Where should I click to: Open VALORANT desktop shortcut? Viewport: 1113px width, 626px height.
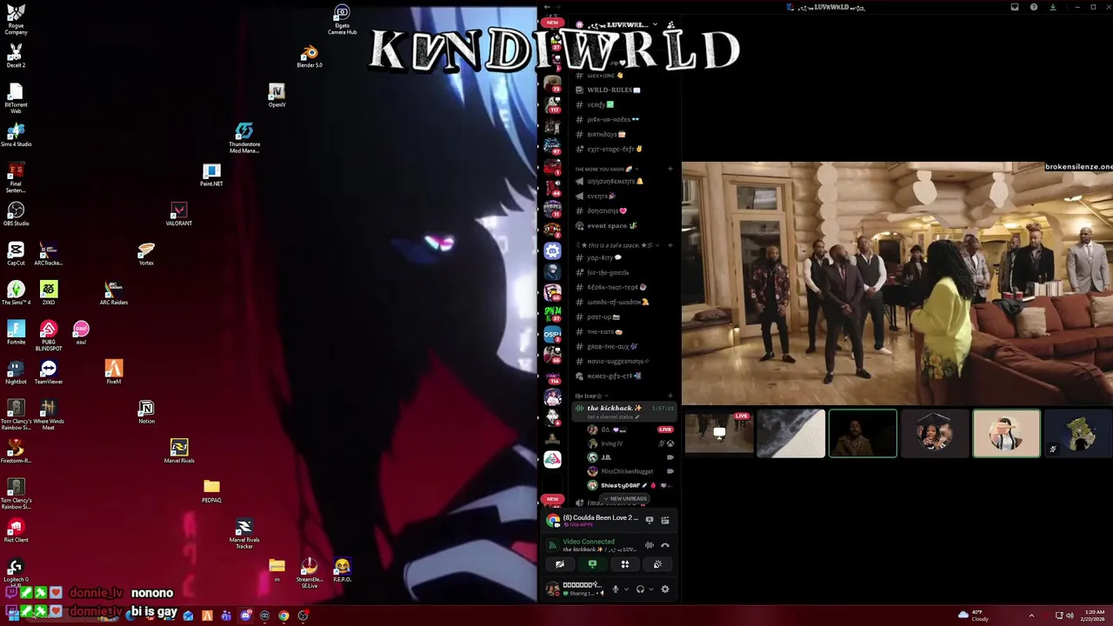pos(179,214)
